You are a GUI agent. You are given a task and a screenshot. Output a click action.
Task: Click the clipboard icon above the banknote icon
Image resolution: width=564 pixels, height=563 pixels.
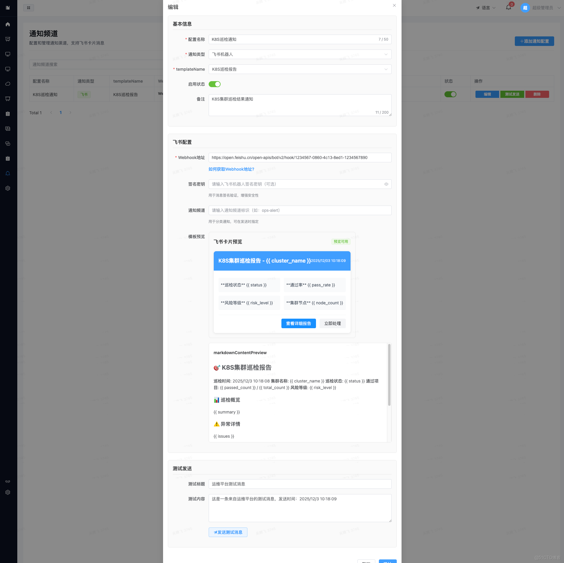(8, 114)
